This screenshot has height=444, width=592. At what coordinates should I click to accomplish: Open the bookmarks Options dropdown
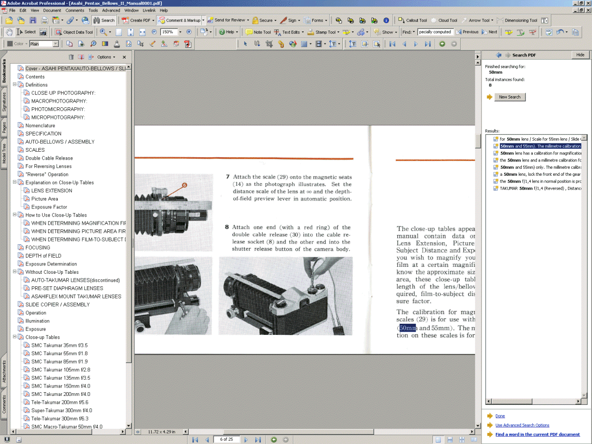point(106,57)
